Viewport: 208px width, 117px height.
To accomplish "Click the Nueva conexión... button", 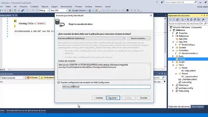I will [x=138, y=38].
